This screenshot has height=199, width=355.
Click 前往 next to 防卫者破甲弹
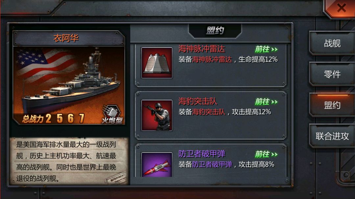(x=266, y=154)
